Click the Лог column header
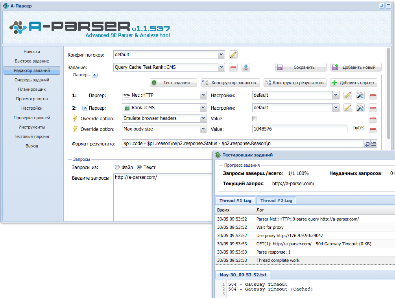The height and width of the screenshot is (298, 395). tap(325, 210)
